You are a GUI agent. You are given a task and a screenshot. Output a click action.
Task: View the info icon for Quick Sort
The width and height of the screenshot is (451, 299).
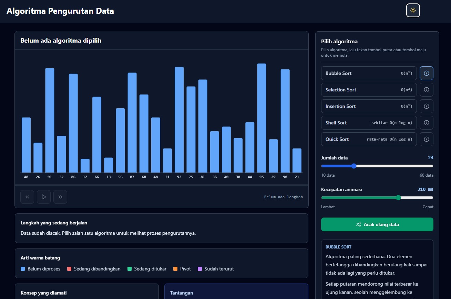click(x=427, y=139)
